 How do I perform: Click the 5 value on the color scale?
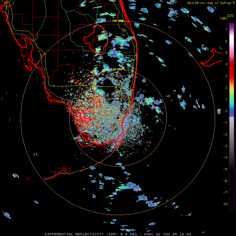(x=226, y=53)
